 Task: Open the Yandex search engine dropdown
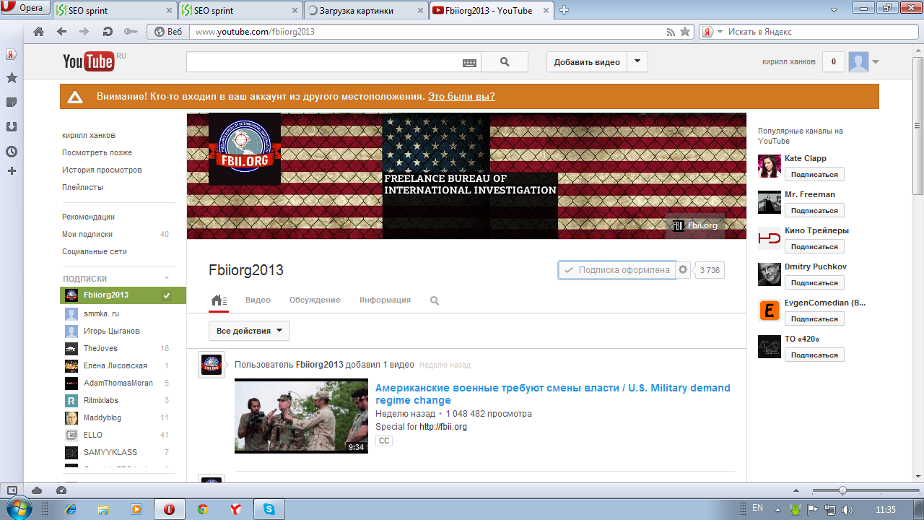pos(712,32)
